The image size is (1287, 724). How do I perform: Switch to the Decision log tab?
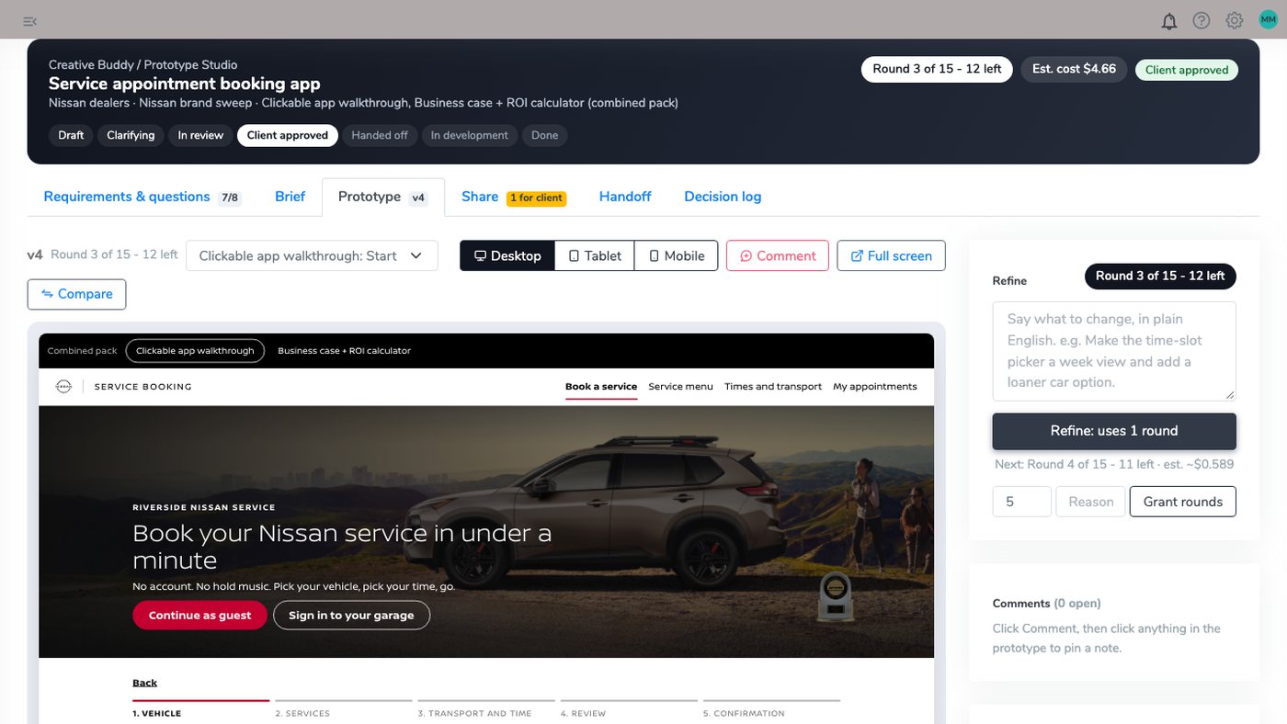pyautogui.click(x=723, y=197)
